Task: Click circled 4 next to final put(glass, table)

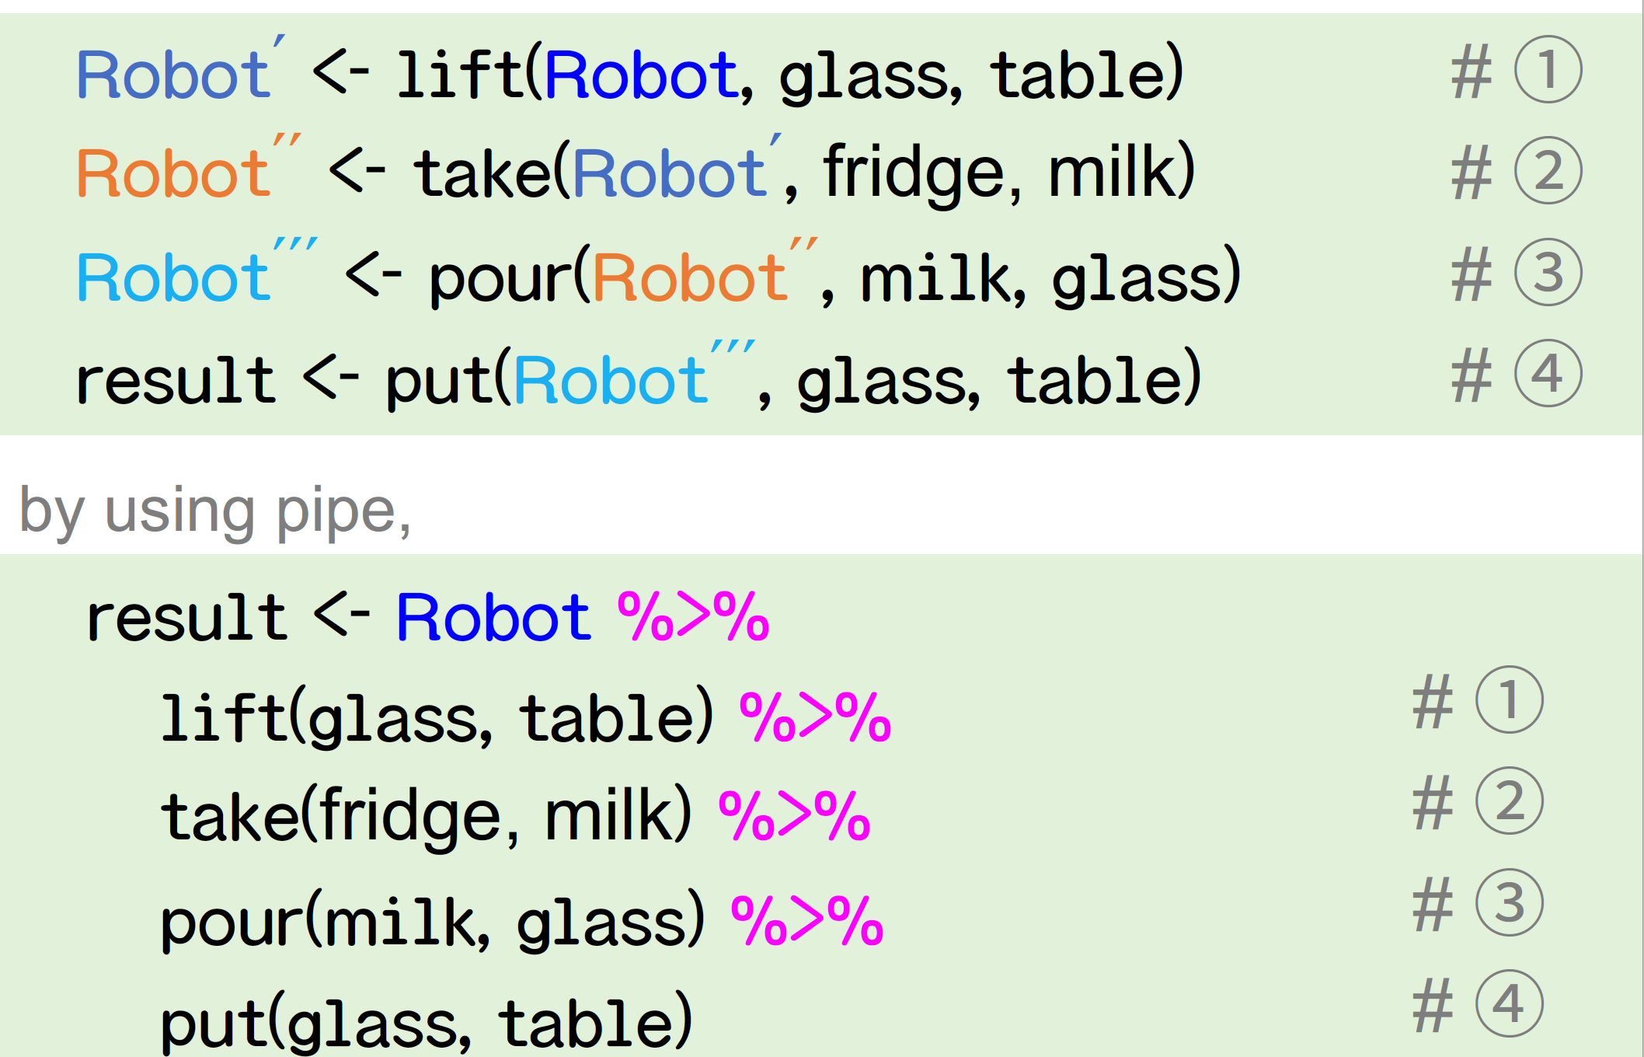Action: pos(1509,1004)
